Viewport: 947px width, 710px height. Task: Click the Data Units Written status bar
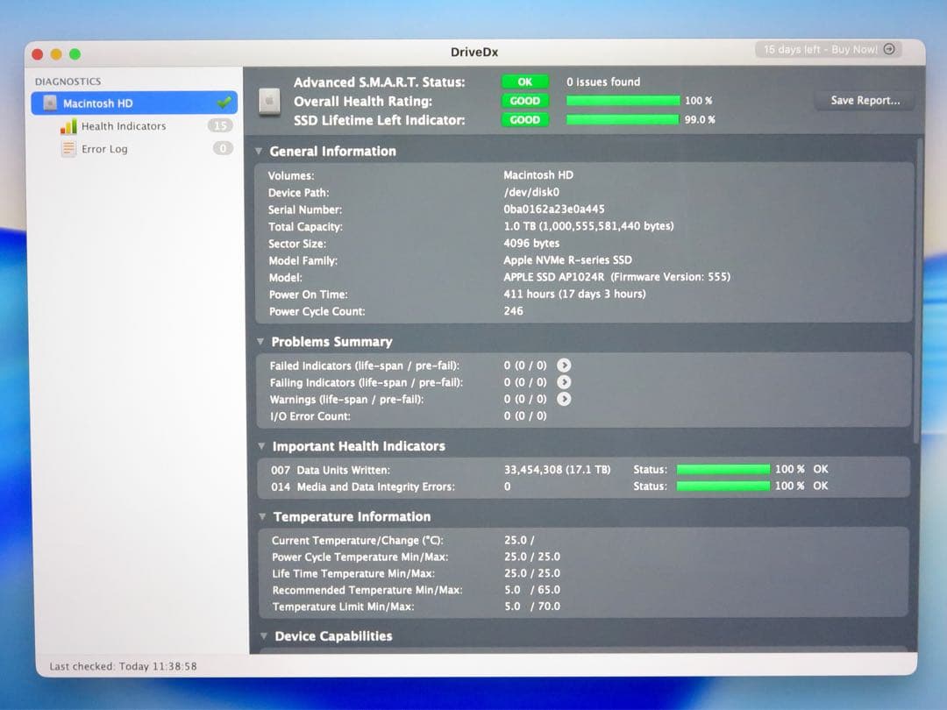pos(723,470)
